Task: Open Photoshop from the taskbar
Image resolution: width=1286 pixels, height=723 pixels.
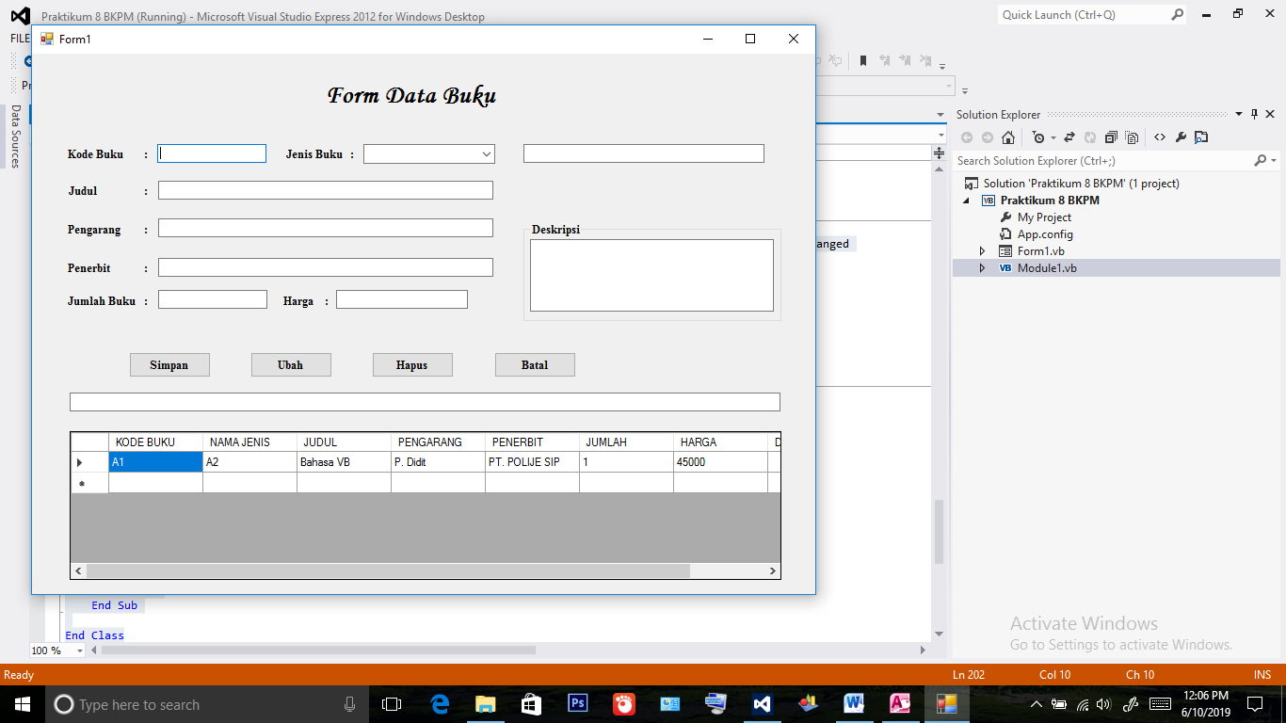Action: coord(577,703)
